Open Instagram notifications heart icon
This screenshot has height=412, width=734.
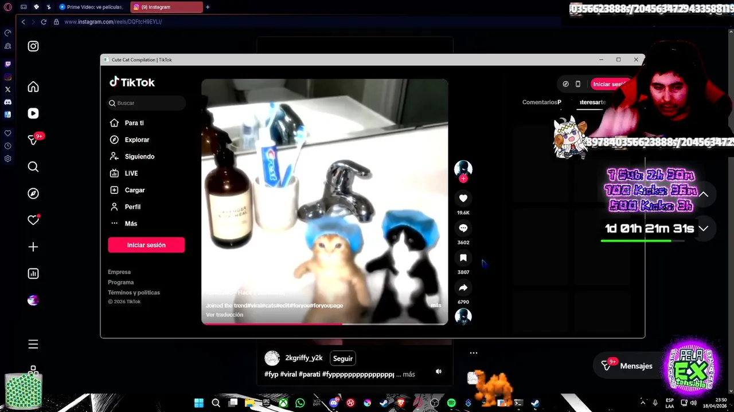pos(33,220)
